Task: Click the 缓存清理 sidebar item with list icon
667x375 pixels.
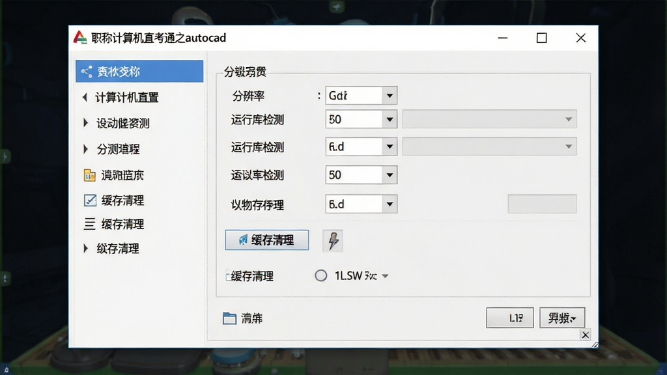Action: (x=122, y=224)
